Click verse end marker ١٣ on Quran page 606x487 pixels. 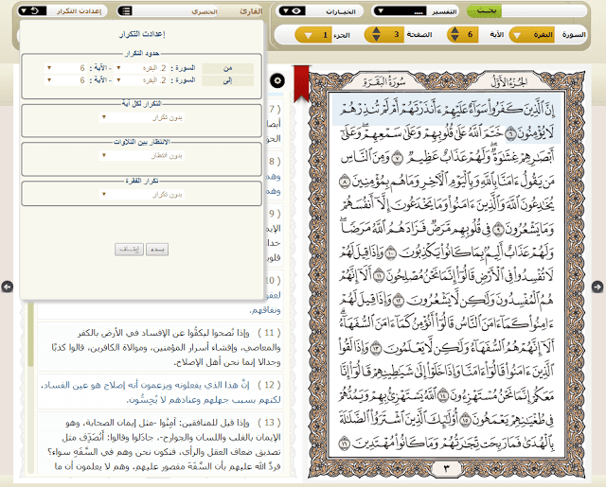tap(377, 348)
